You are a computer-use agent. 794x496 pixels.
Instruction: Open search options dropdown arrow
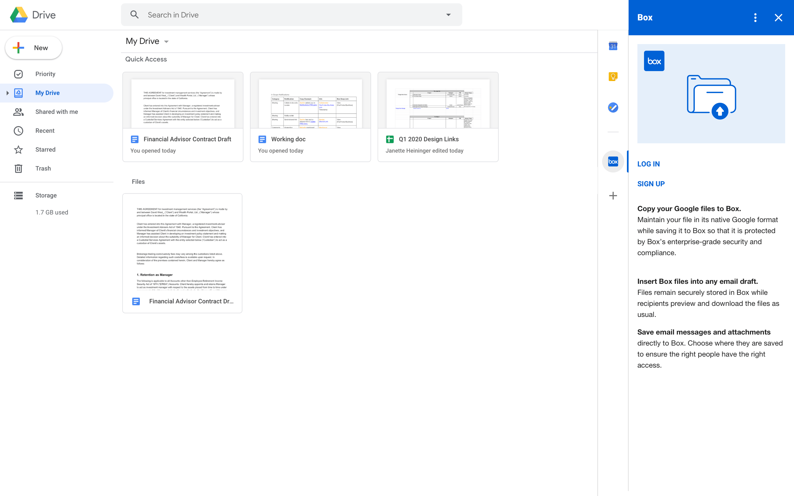click(x=449, y=14)
